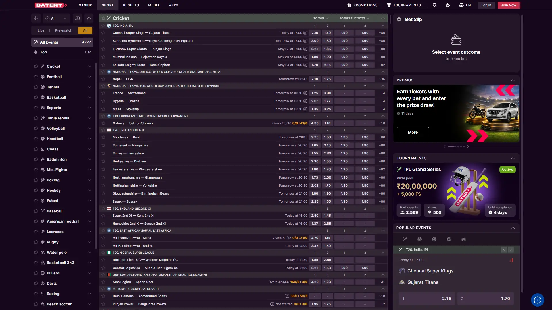Collapse the Tournaments panel
This screenshot has height=310, width=552.
point(513,158)
